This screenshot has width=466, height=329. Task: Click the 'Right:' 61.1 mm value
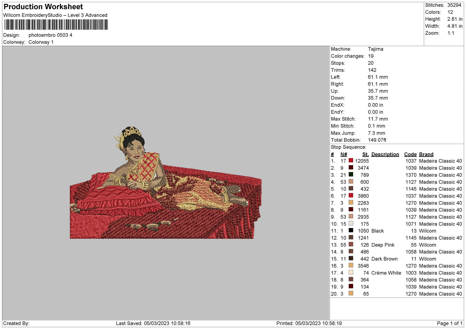[x=378, y=84]
